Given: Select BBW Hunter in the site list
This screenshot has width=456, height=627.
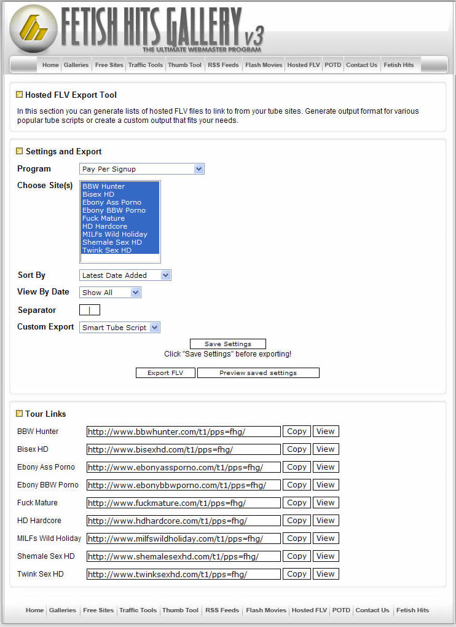Looking at the screenshot, I should coord(120,186).
